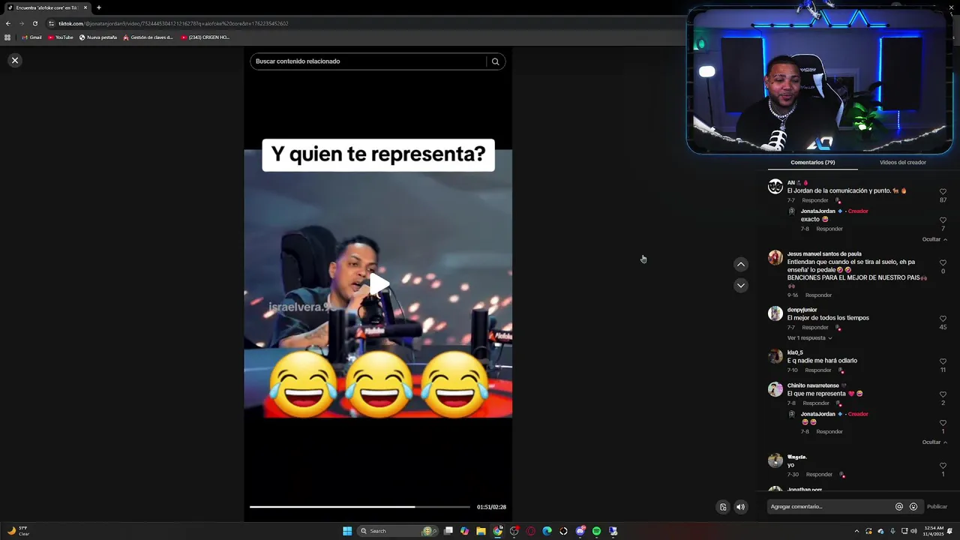960x540 pixels.
Task: Close the 'Encuentra alofoke core' tab
Action: click(85, 7)
